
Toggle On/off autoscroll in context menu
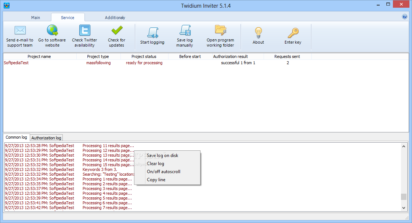[x=167, y=172]
